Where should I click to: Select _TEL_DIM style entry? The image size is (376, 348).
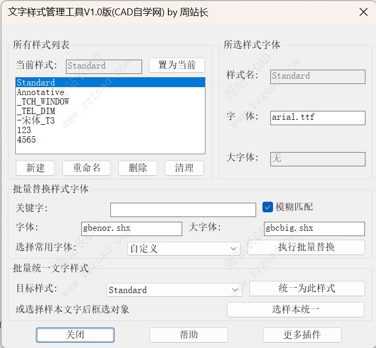coord(36,111)
